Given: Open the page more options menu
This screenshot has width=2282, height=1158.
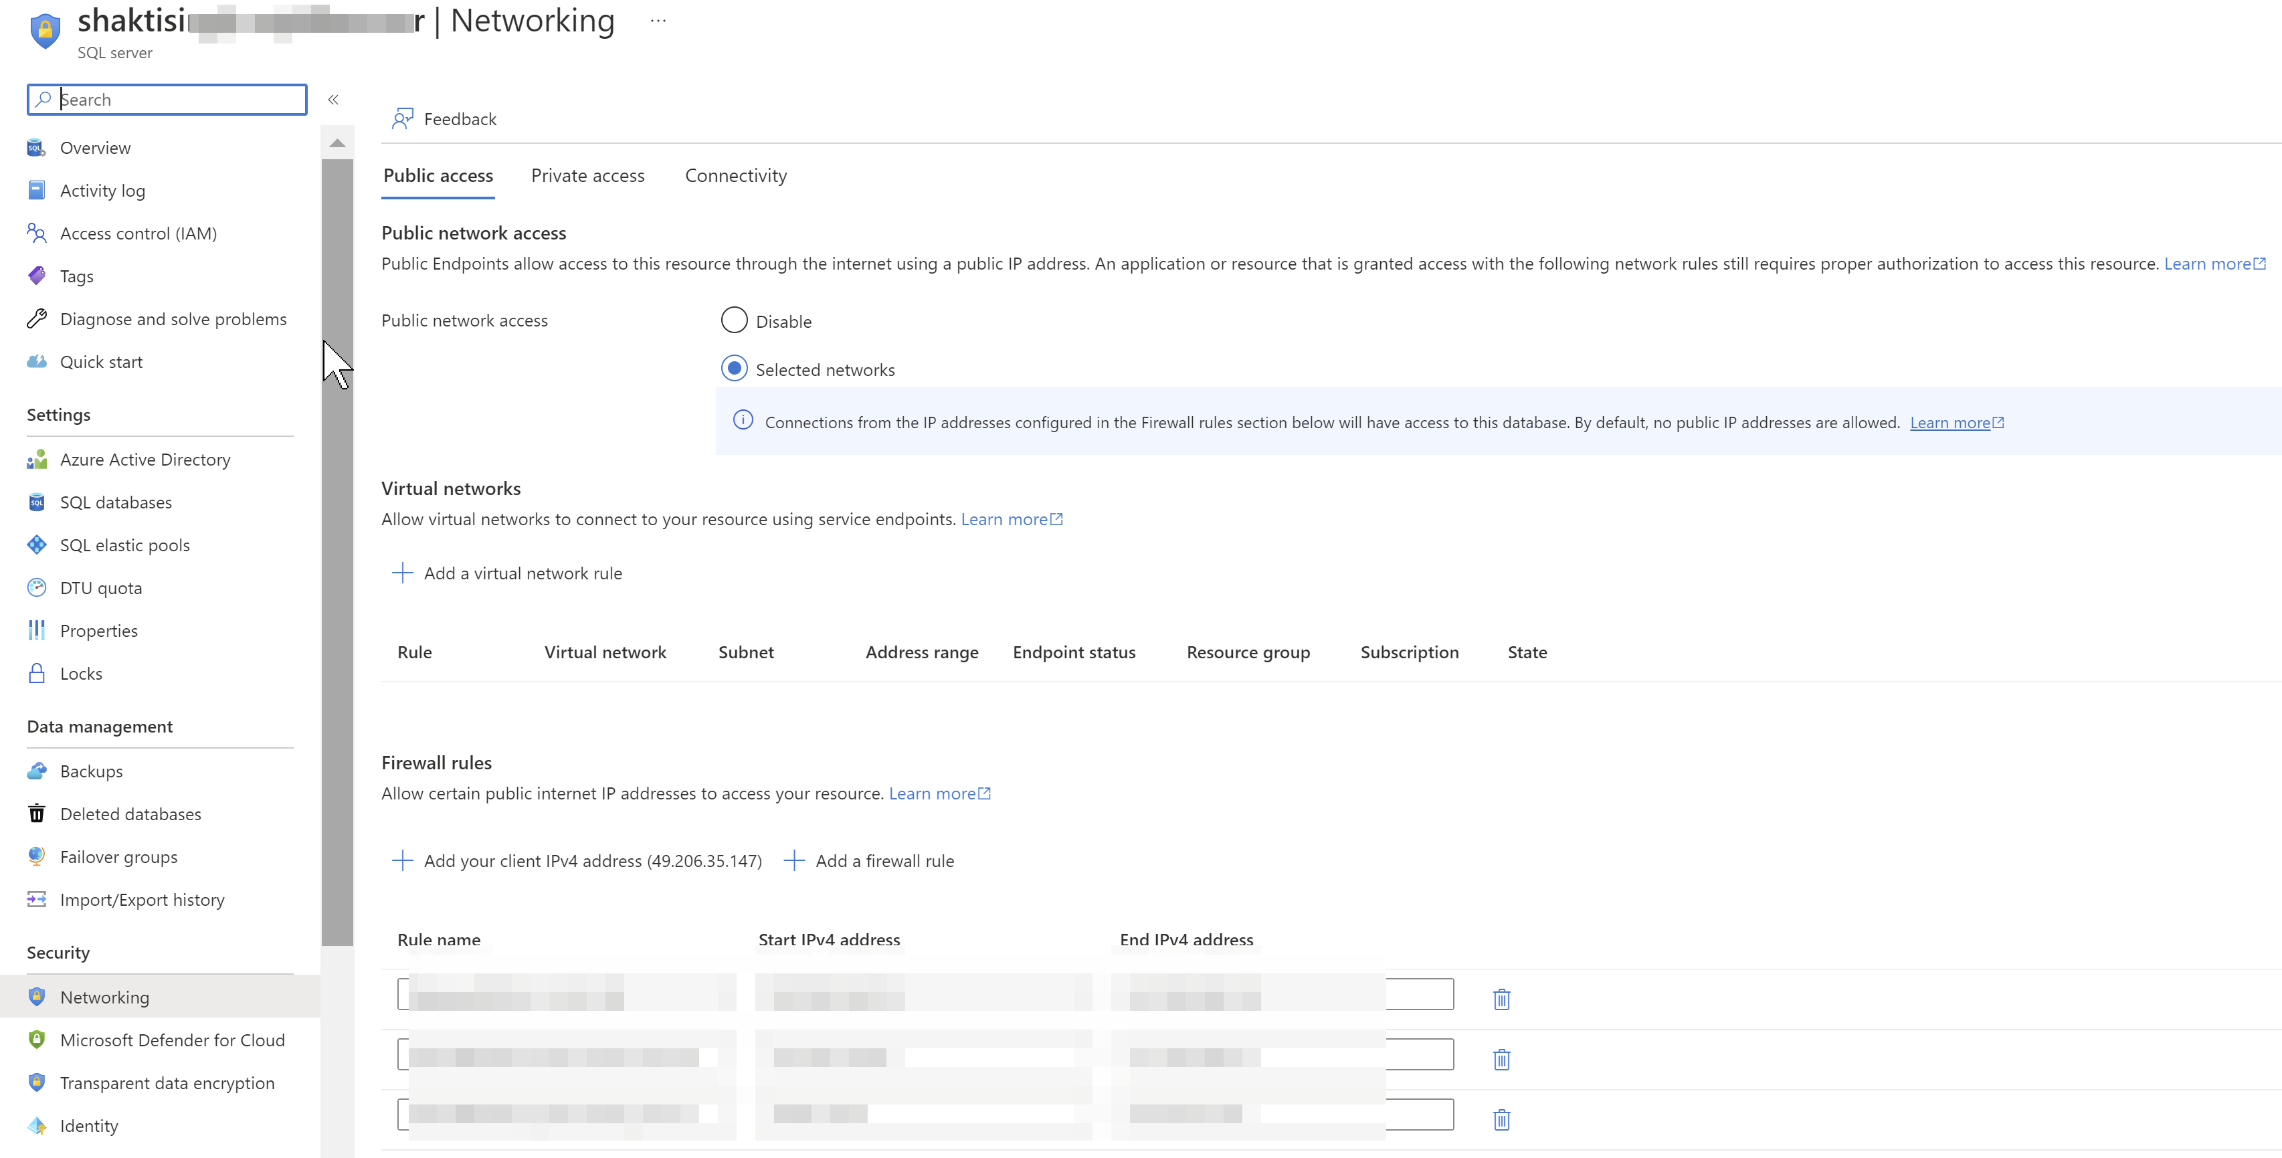Looking at the screenshot, I should (x=658, y=19).
